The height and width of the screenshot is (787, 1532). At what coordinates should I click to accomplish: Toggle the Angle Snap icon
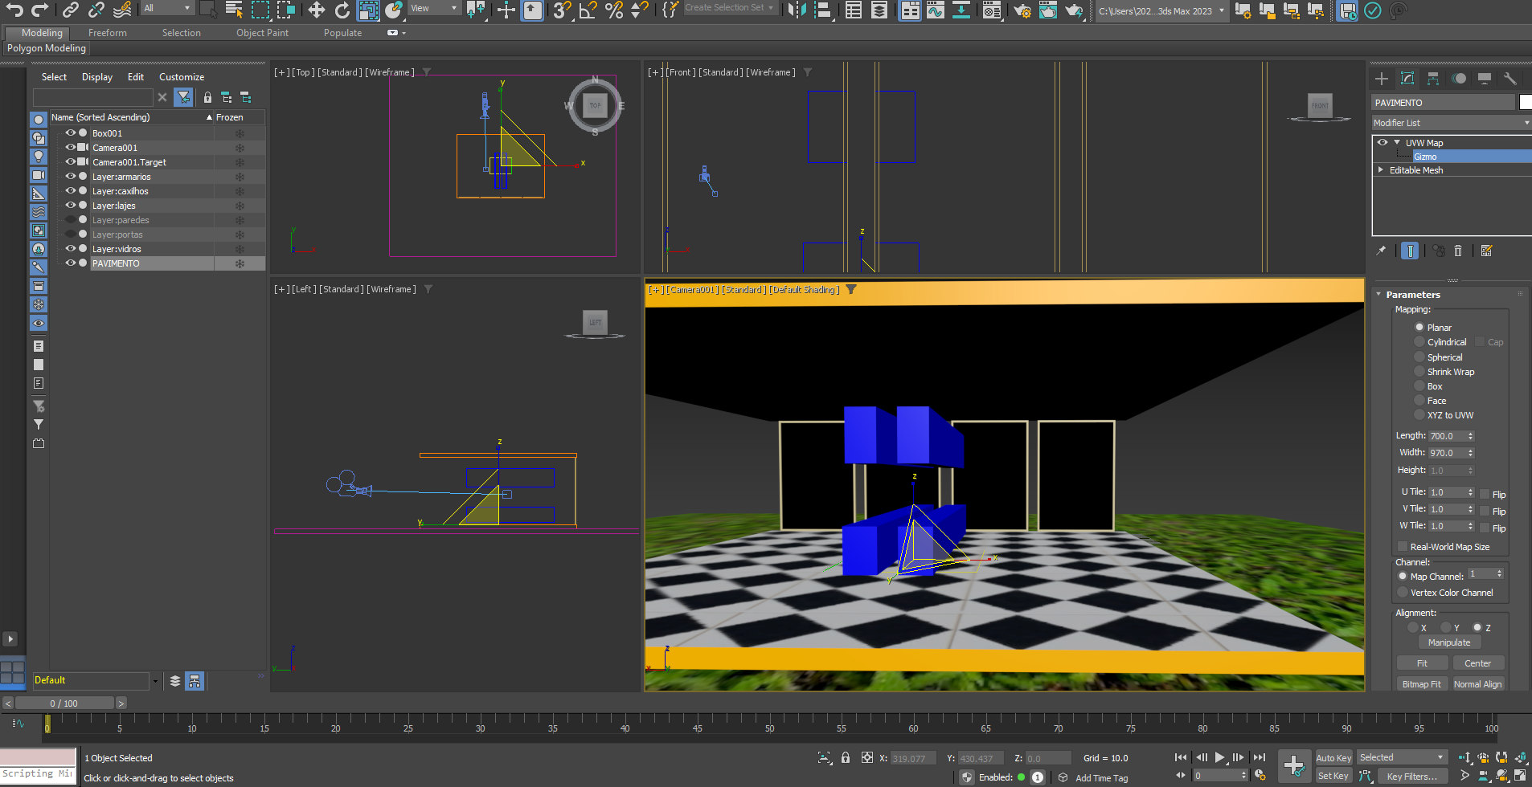(588, 10)
